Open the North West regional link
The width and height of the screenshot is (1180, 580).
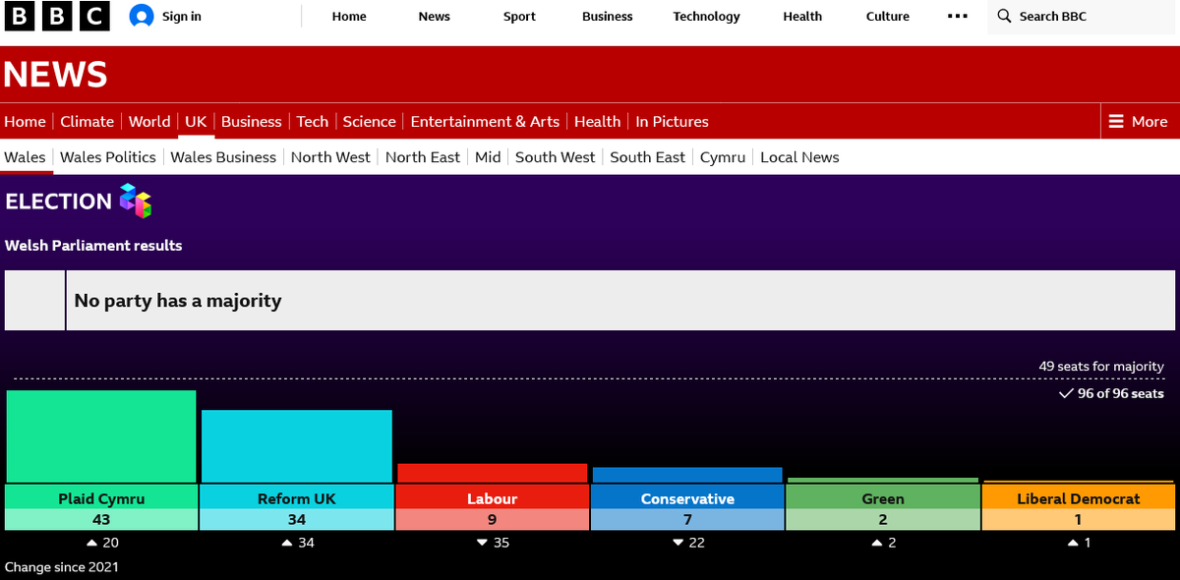pos(330,157)
